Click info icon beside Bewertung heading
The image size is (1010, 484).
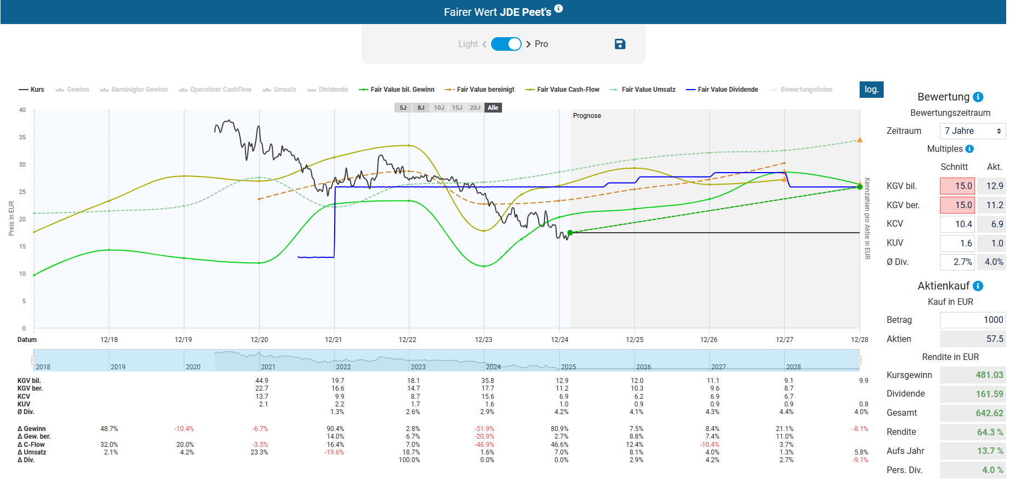click(x=978, y=97)
